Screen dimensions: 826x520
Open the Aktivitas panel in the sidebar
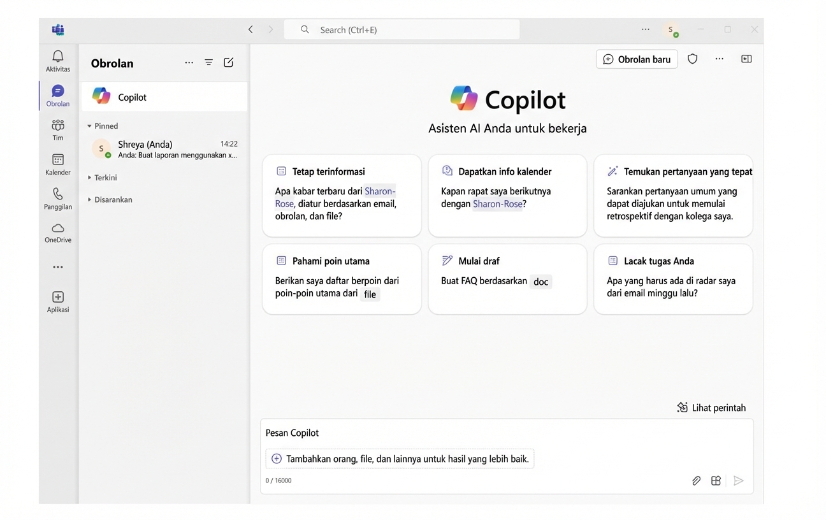pyautogui.click(x=57, y=61)
